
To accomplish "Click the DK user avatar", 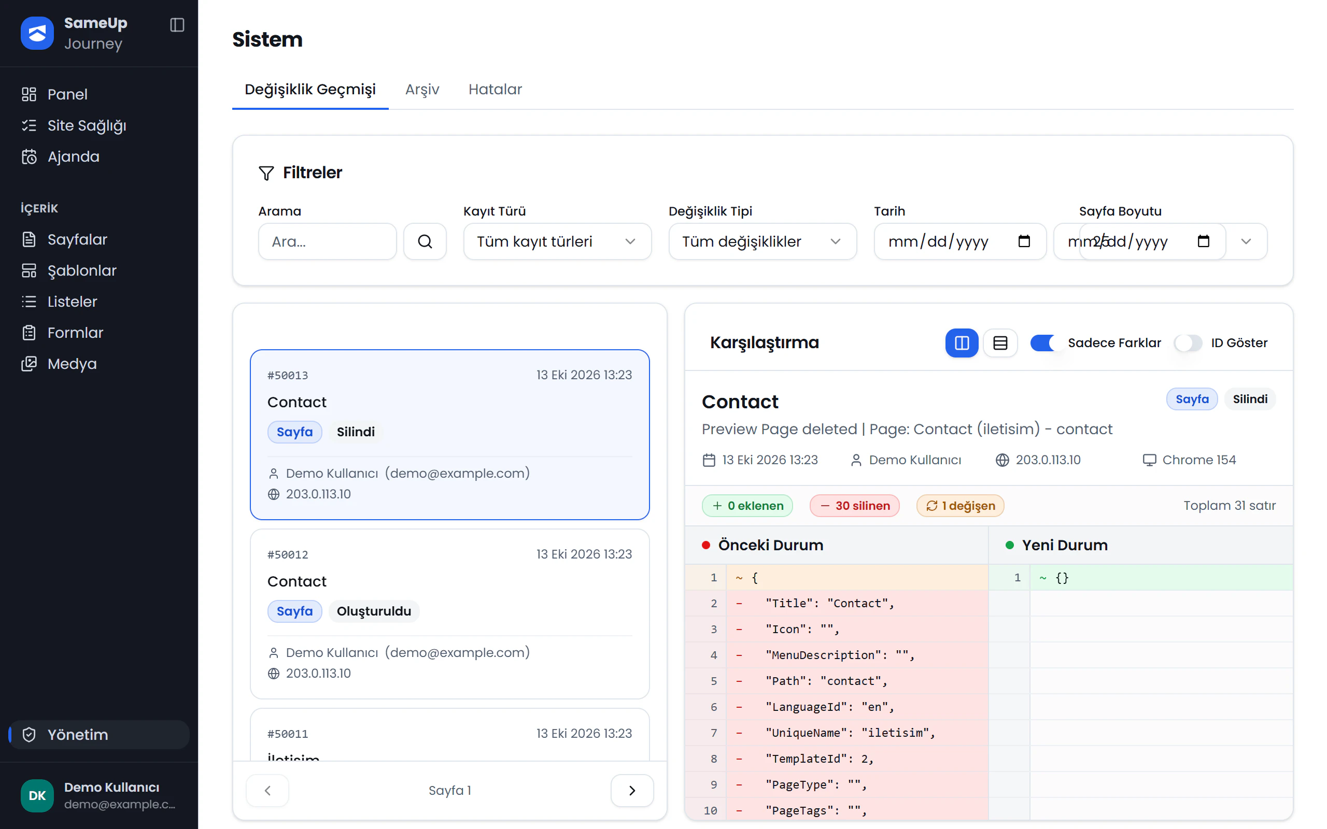I will click(37, 795).
